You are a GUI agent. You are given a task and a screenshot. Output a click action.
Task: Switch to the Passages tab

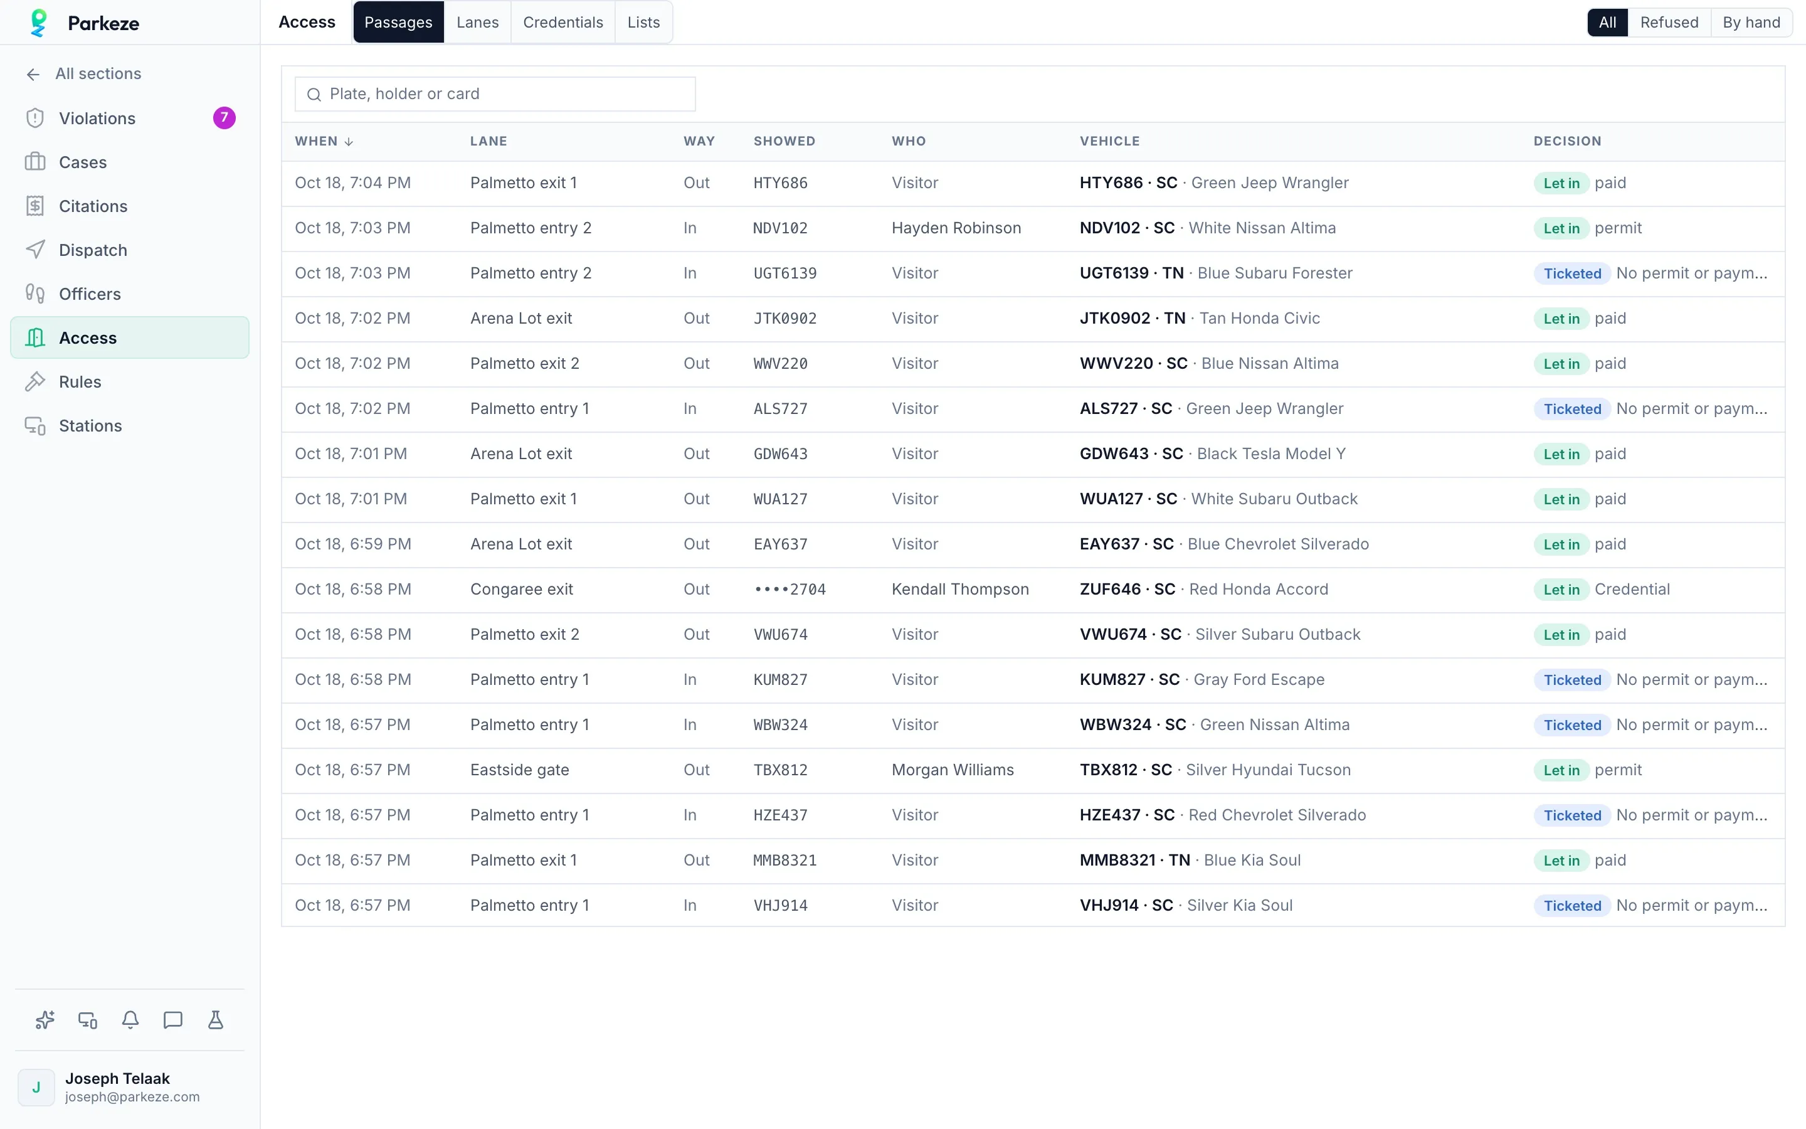399,23
